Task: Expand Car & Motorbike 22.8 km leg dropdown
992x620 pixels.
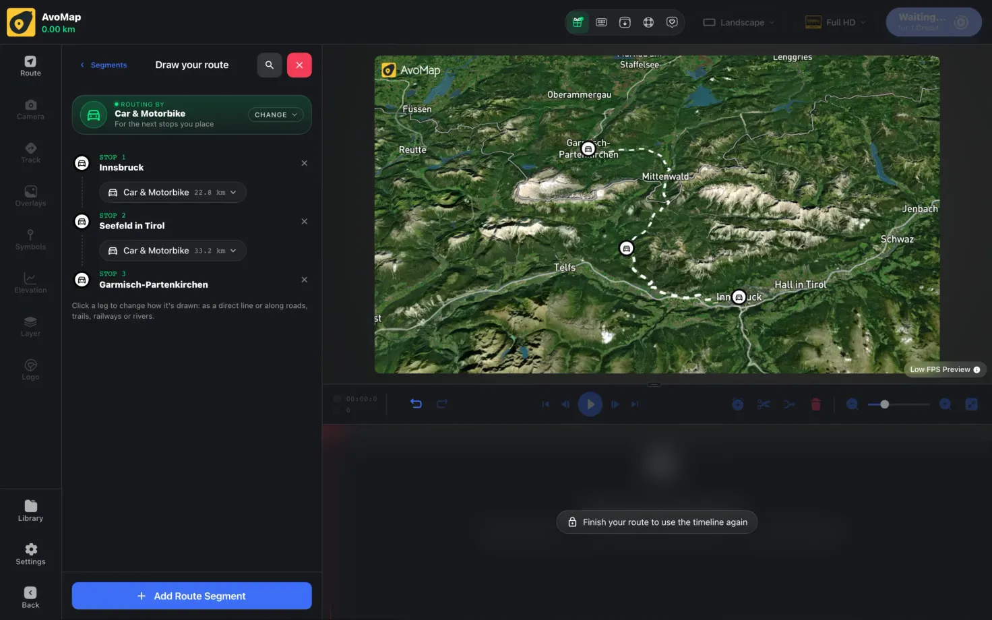Action: point(173,192)
